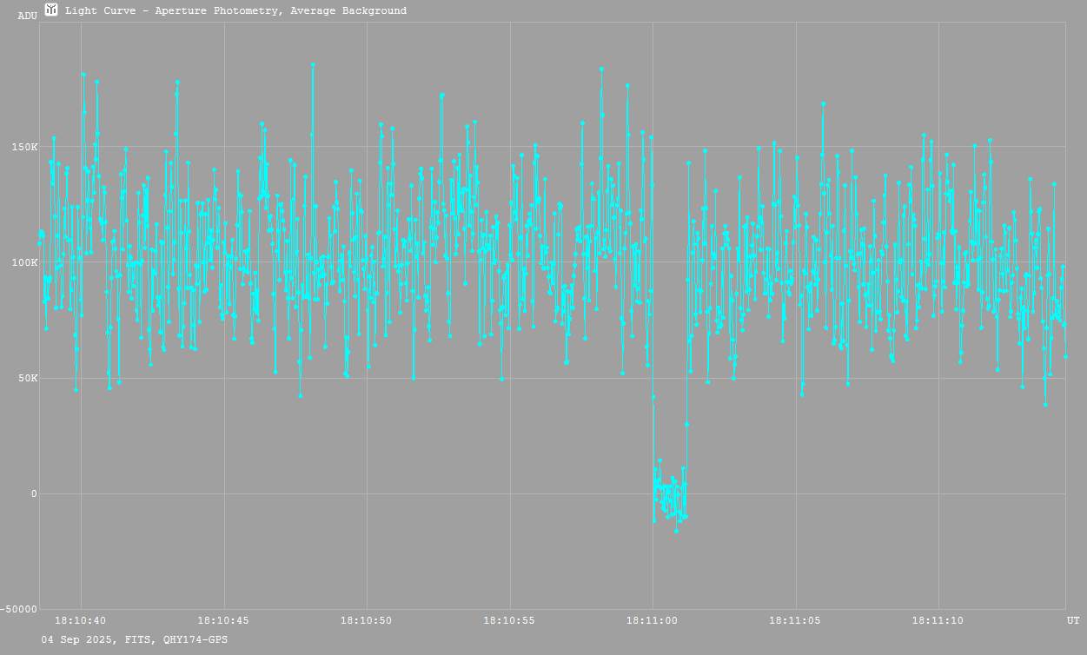Click the ADU axis label
Screen dimensions: 1087x655
pyautogui.click(x=27, y=16)
